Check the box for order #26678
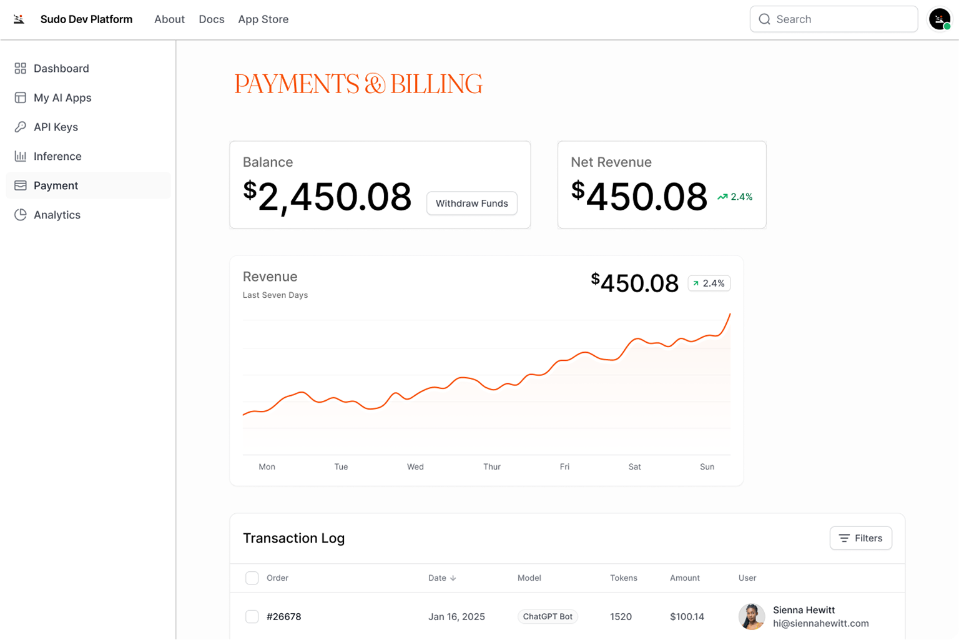 [x=252, y=617]
